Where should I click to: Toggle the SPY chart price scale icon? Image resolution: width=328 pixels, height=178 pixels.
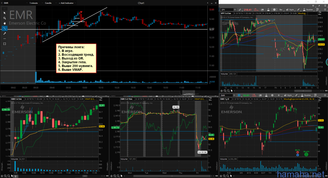(320, 13)
